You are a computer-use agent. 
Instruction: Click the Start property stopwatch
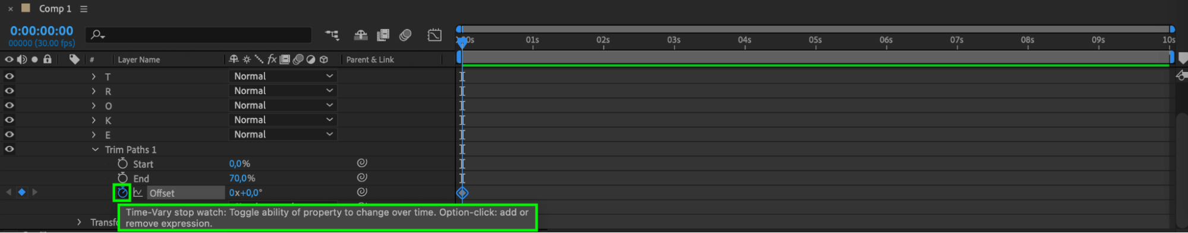tap(122, 163)
